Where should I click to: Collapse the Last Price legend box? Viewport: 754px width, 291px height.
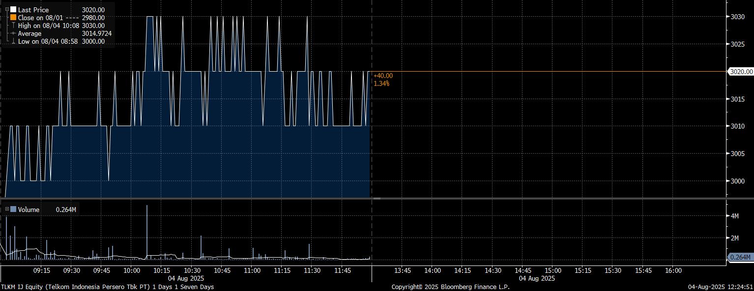pyautogui.click(x=7, y=9)
